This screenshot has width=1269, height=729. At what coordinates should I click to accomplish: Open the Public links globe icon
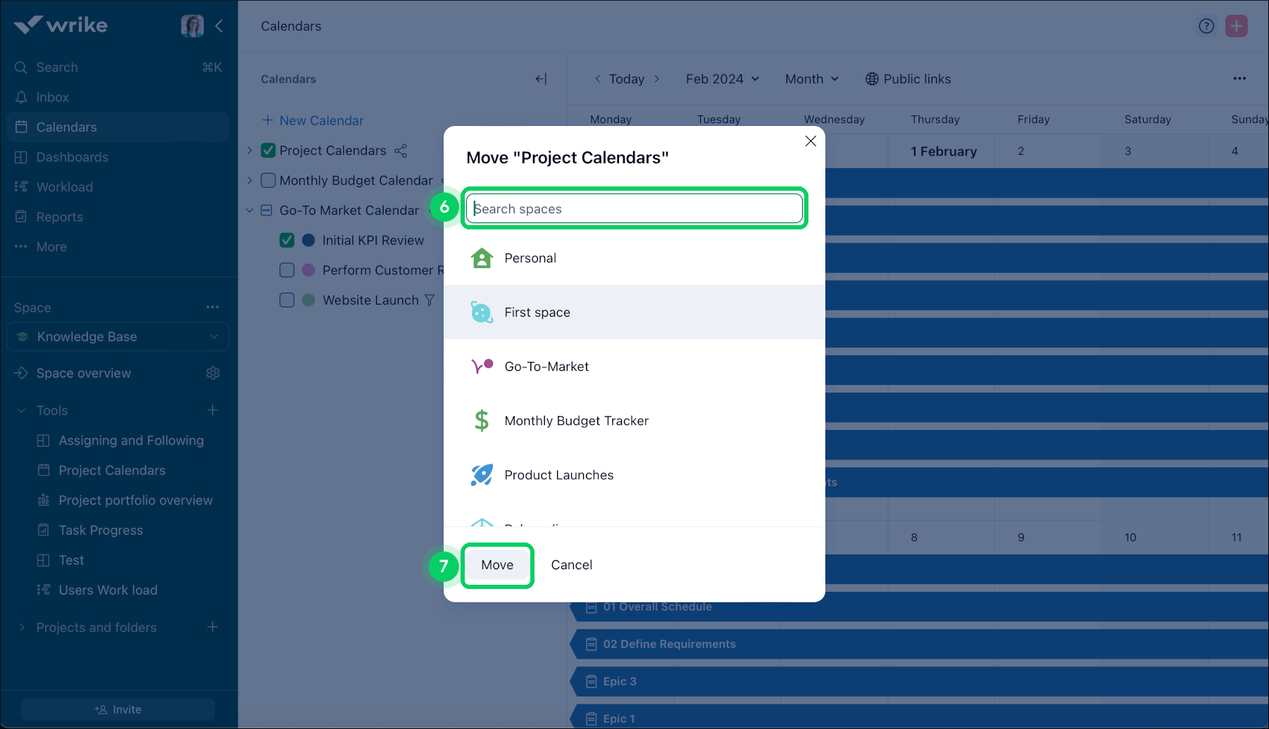click(x=872, y=79)
